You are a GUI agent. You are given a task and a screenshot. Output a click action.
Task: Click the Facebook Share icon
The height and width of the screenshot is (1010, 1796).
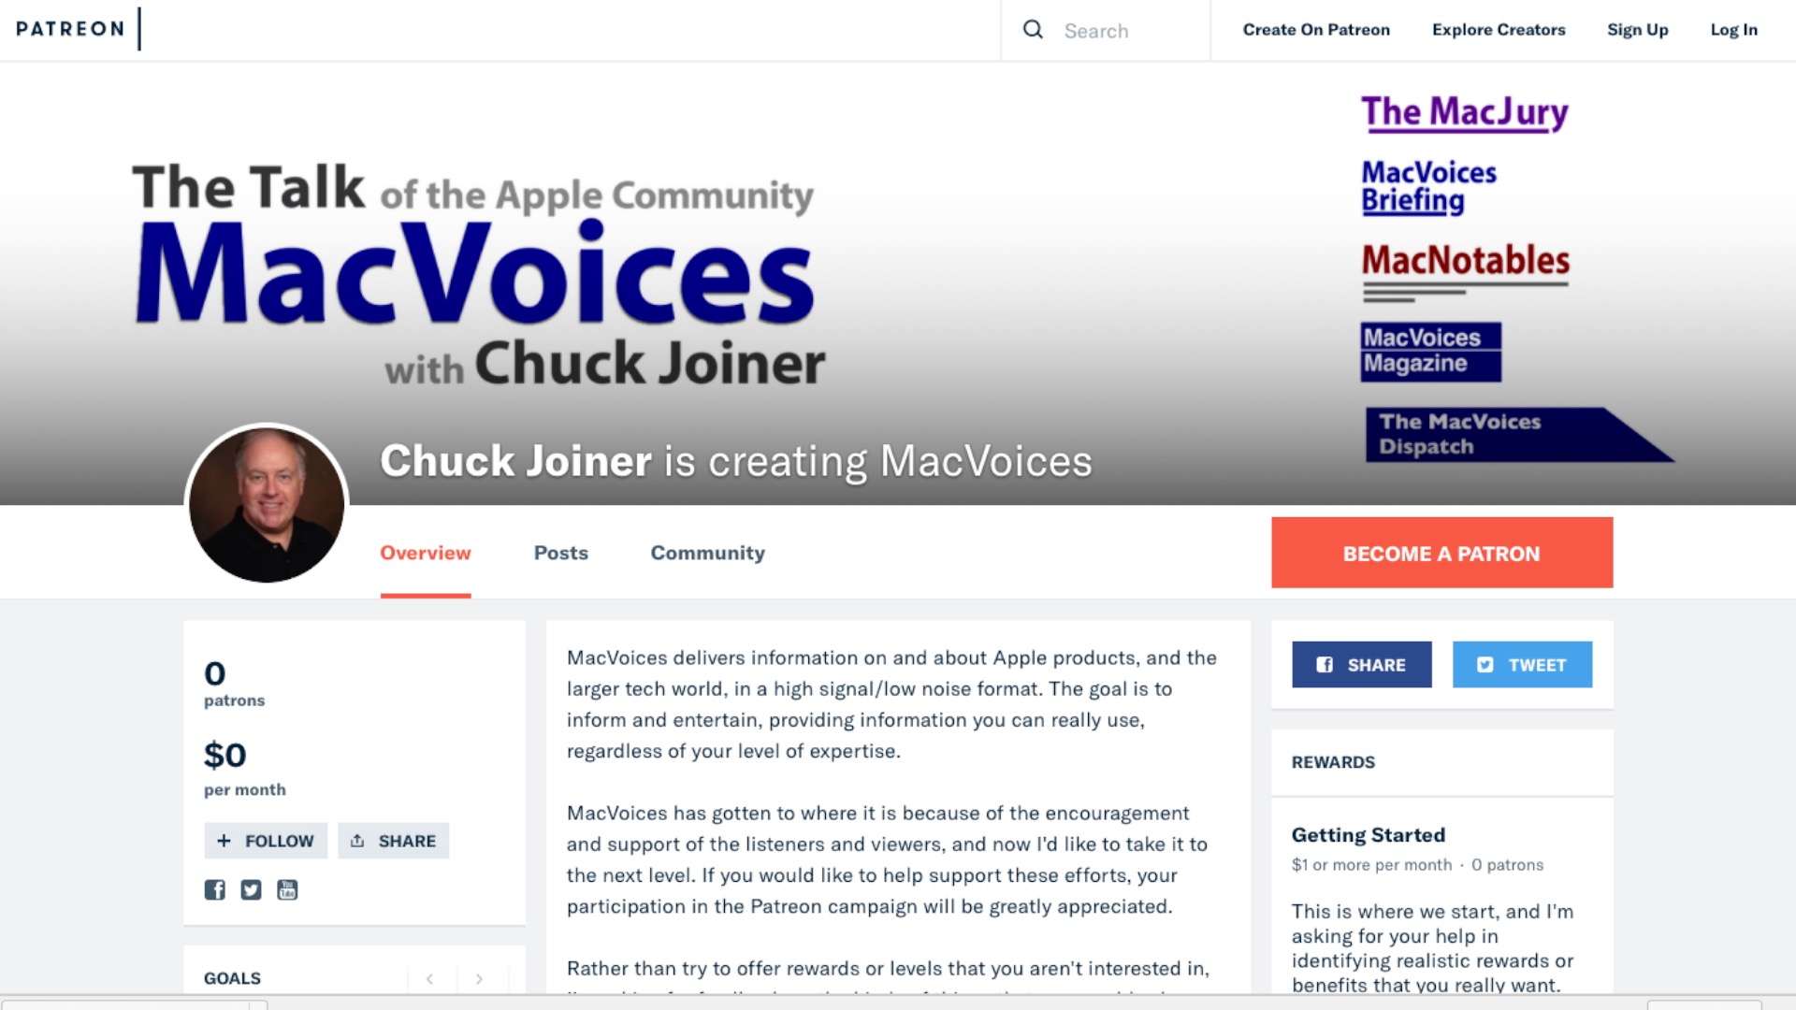[1361, 663]
